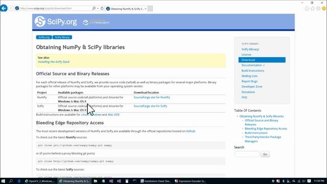Screen dimensions: 327x184
Task: Open the SourceForge site for NumPy link
Action: pos(152,98)
